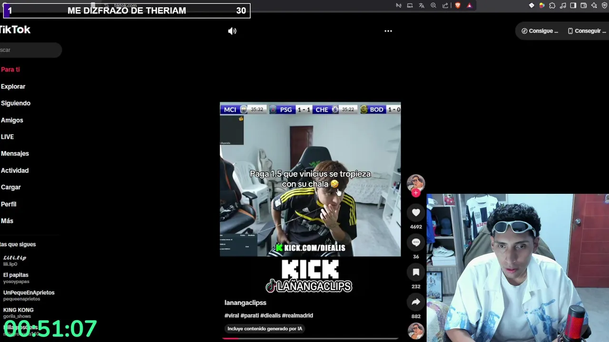Open Brave Shields lion icon
Image resolution: width=609 pixels, height=342 pixels.
458,6
